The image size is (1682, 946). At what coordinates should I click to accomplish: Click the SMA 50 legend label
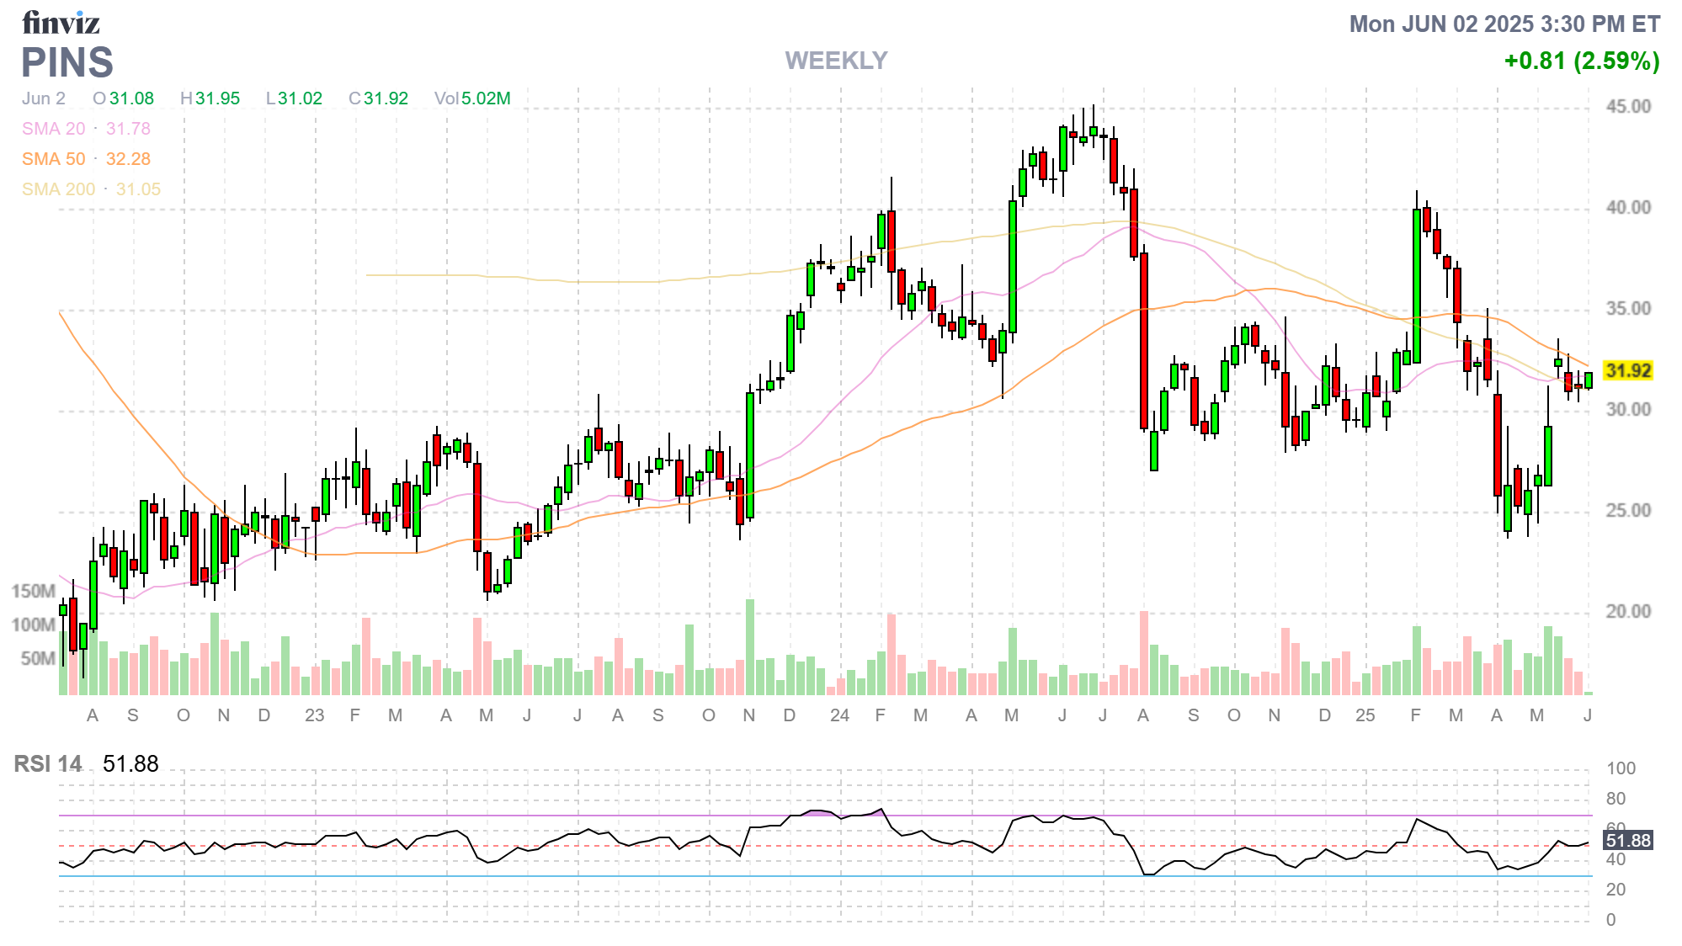click(54, 159)
